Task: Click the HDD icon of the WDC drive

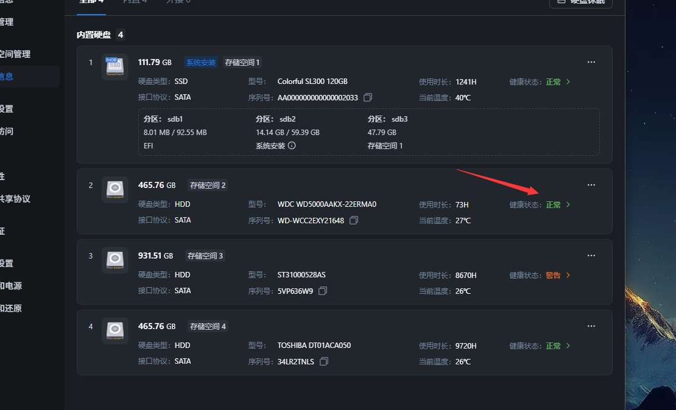Action: pyautogui.click(x=114, y=189)
